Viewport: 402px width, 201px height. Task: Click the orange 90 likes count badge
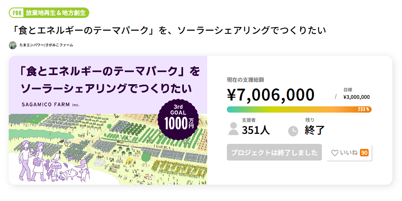364,153
